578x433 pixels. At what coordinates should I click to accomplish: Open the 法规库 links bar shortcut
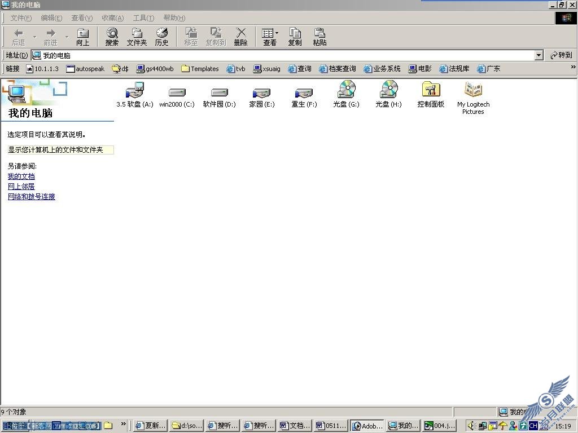click(x=454, y=69)
